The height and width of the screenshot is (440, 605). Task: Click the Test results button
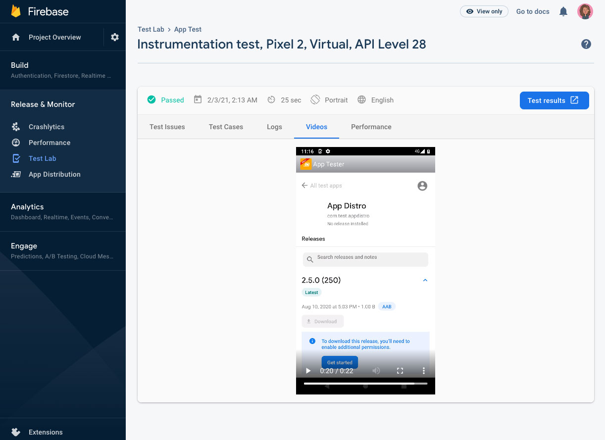[554, 100]
